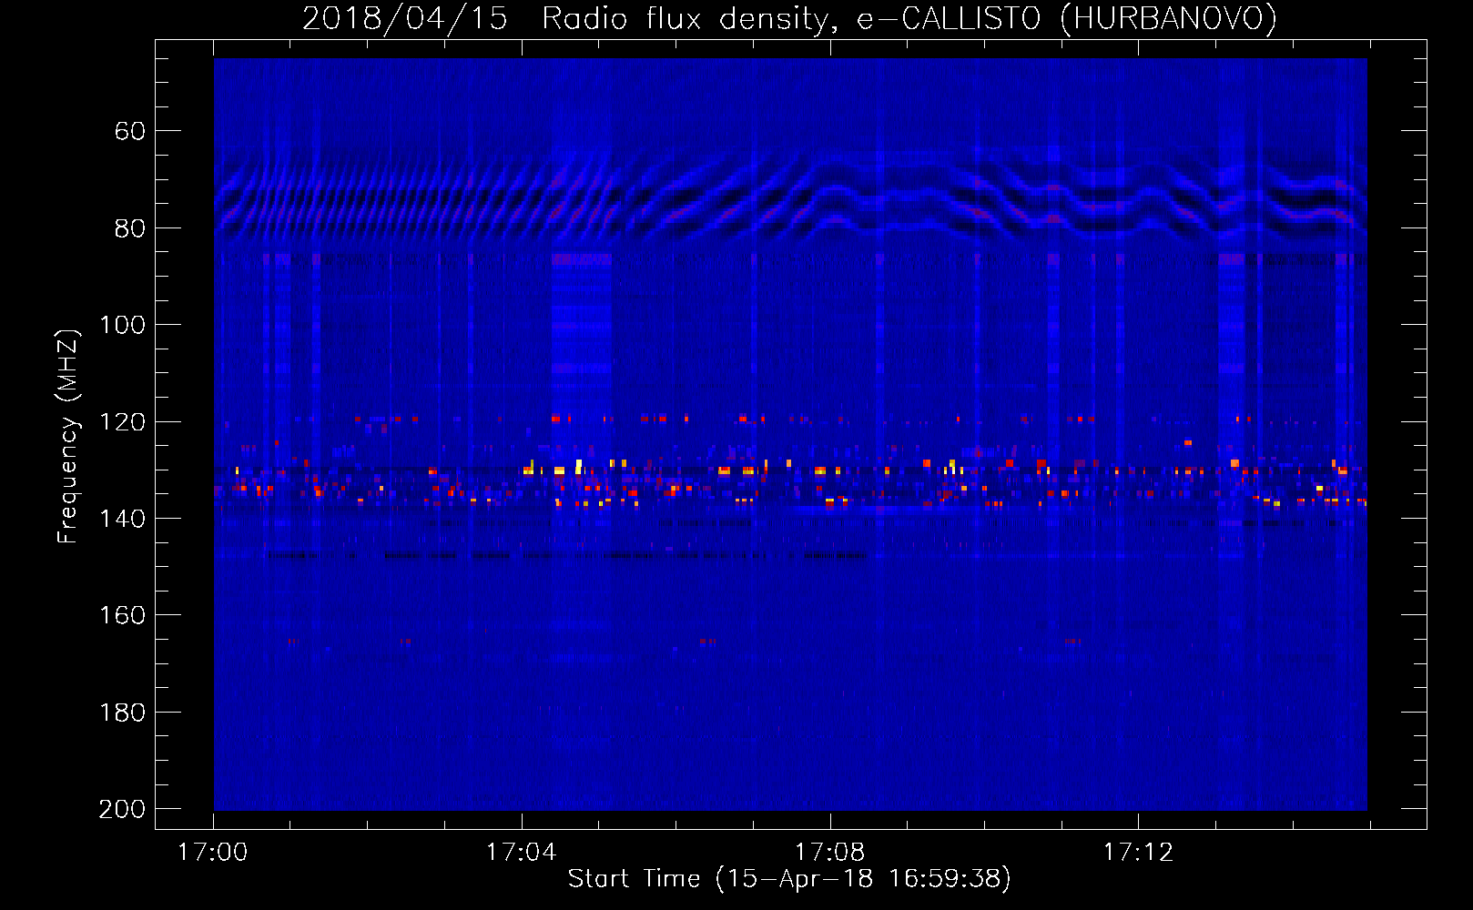
Task: Click the '17:00' time tick label
Action: point(212,853)
